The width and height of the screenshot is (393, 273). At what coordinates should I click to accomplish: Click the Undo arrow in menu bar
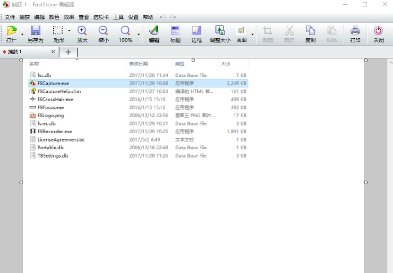pyautogui.click(x=163, y=17)
